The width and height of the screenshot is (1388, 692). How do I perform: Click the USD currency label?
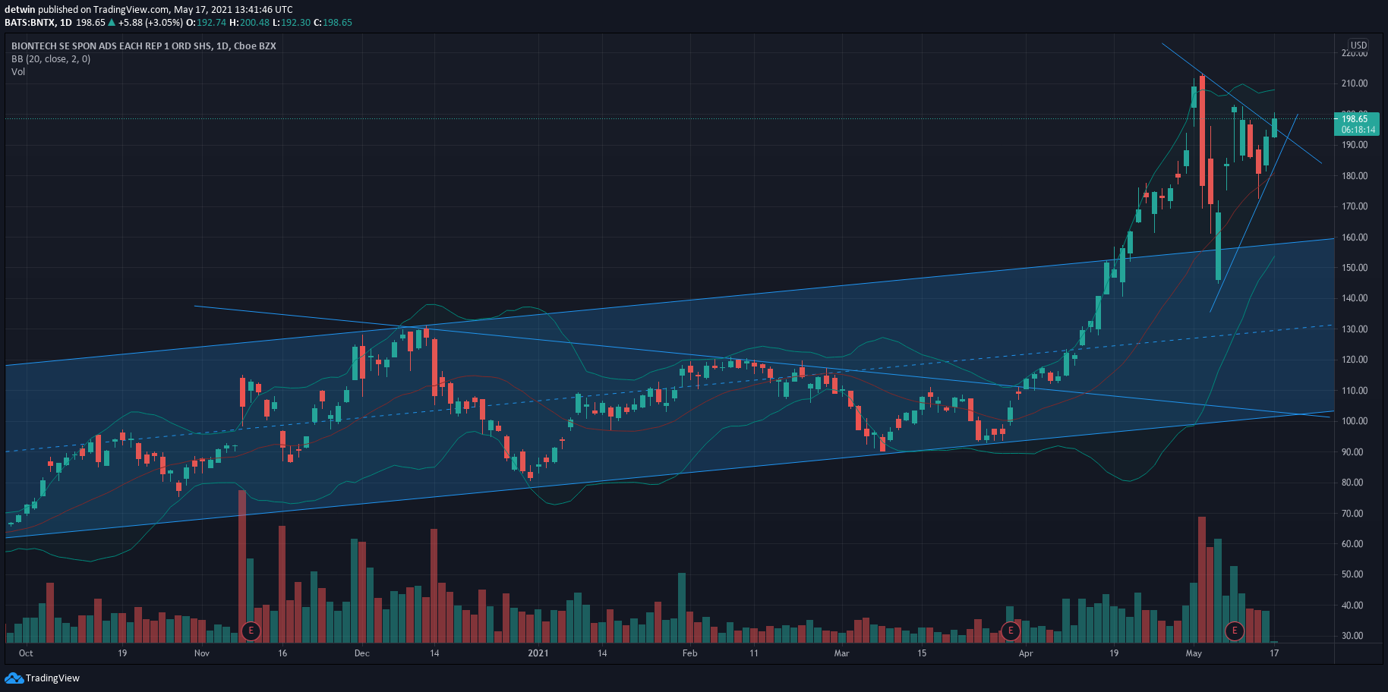(x=1358, y=46)
